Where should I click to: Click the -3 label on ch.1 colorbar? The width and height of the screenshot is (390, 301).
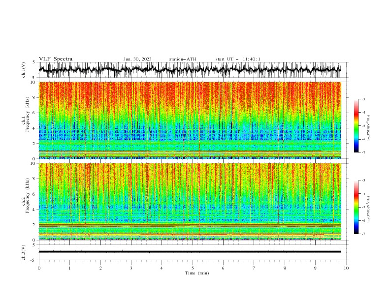[363, 99]
